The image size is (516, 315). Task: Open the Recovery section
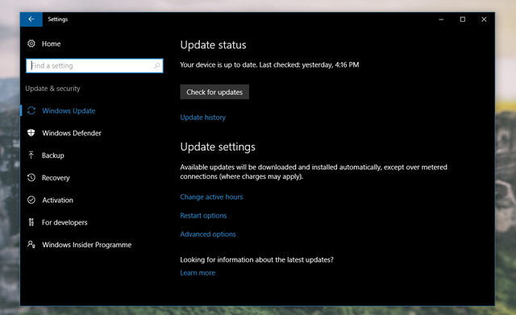(x=56, y=178)
